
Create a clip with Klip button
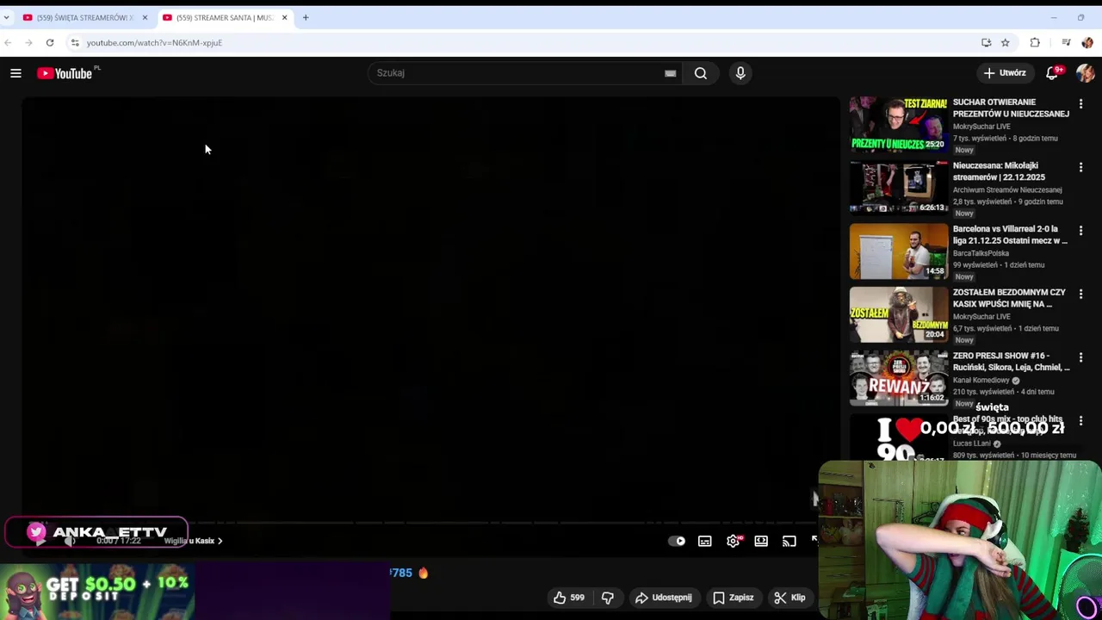(x=789, y=598)
